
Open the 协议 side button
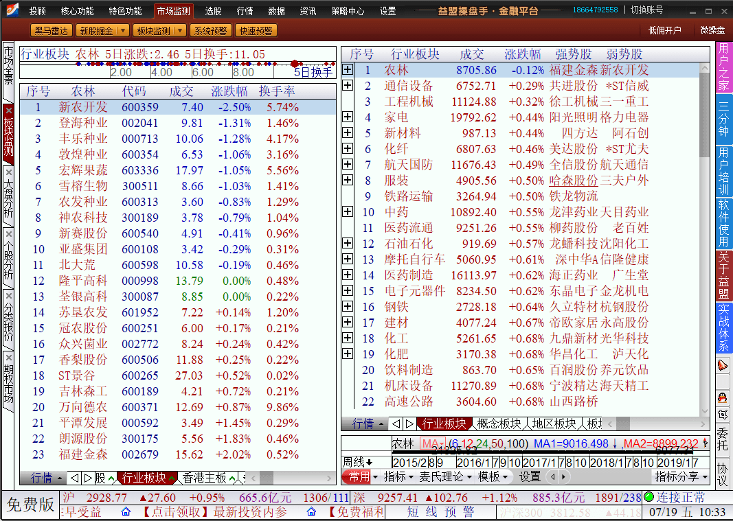pyautogui.click(x=723, y=474)
